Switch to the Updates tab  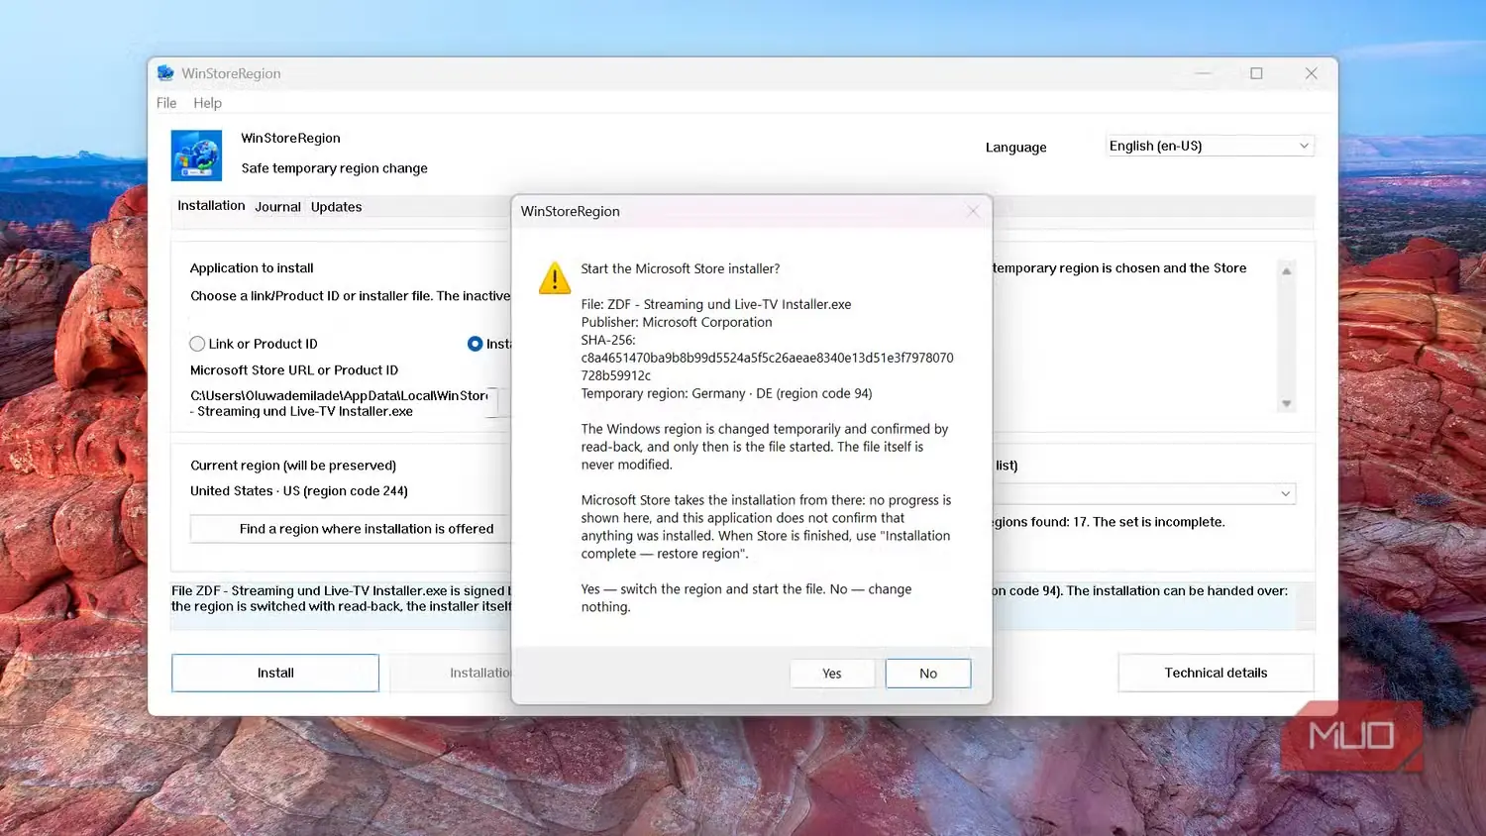pyautogui.click(x=336, y=207)
